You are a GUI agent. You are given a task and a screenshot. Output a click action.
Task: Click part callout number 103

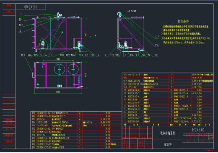tap(23, 55)
